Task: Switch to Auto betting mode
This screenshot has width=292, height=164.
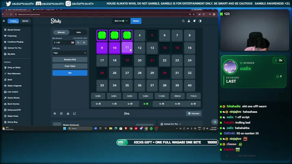Action: [79, 32]
